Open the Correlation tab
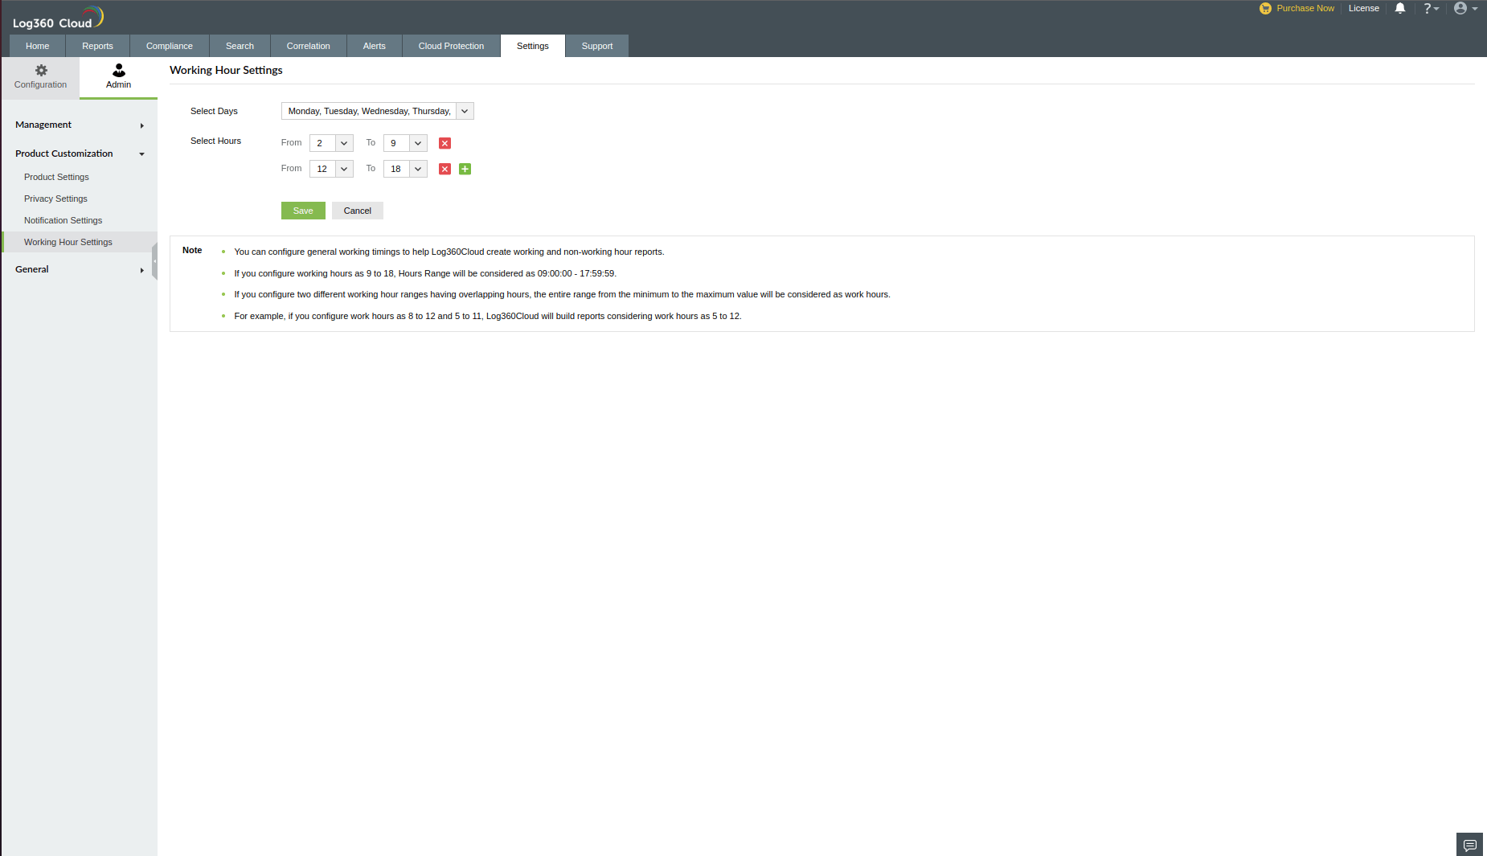Image resolution: width=1487 pixels, height=856 pixels. (309, 46)
